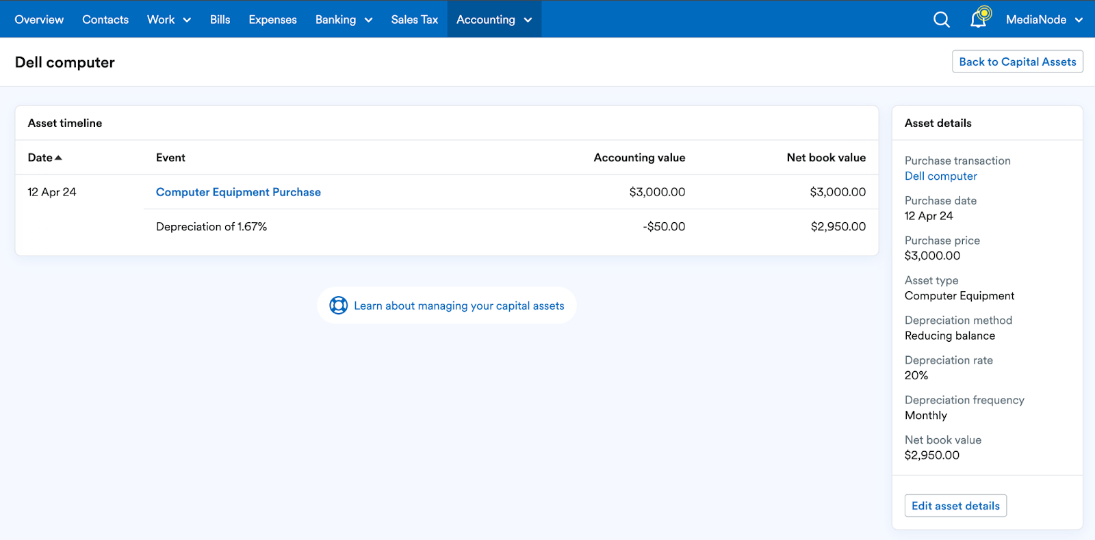Open Dell computer purchase transaction link
This screenshot has width=1095, height=540.
click(x=940, y=176)
